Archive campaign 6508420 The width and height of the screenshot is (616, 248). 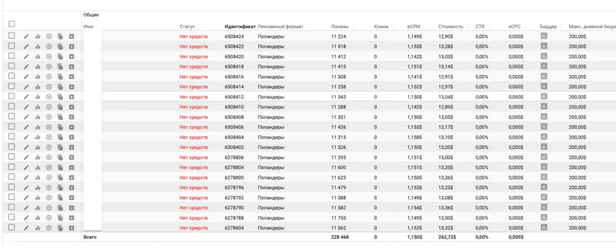pyautogui.click(x=72, y=56)
